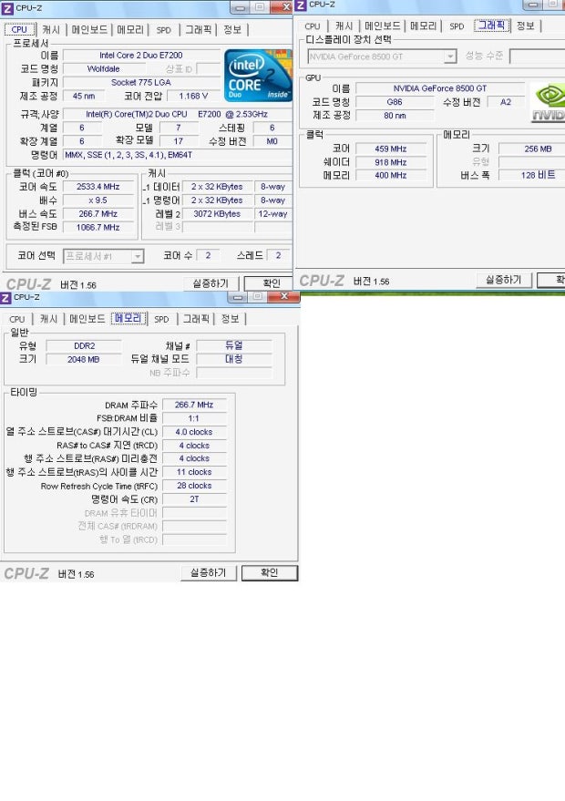Click 실증하기 button in the graphics window
Image resolution: width=565 pixels, height=801 pixels.
pos(503,281)
